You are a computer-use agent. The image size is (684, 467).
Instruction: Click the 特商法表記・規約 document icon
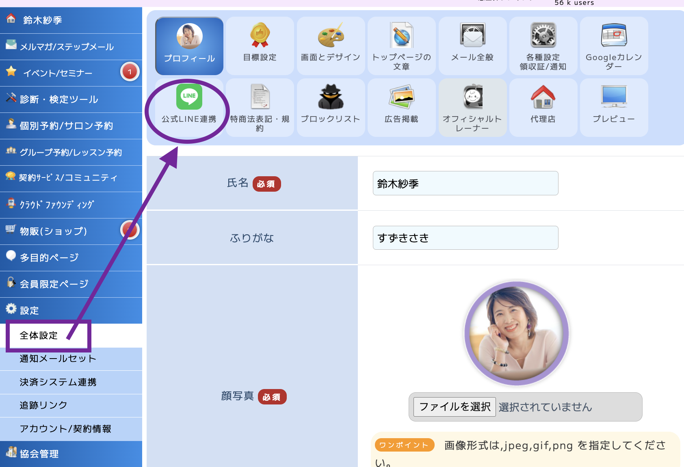(x=260, y=106)
